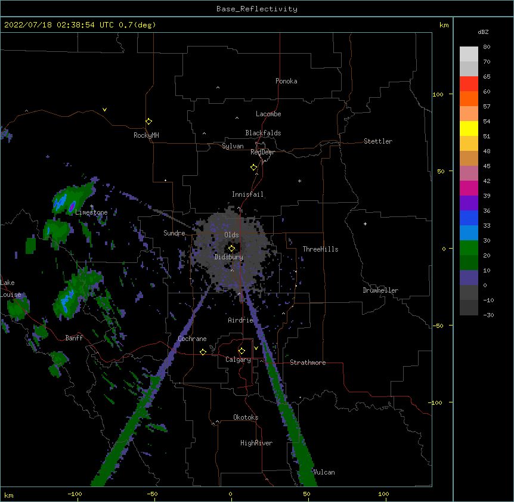Image resolution: width=514 pixels, height=502 pixels.
Task: Click the Stettler city label
Action: [x=378, y=141]
